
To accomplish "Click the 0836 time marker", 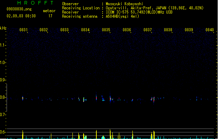I will 127,30.
